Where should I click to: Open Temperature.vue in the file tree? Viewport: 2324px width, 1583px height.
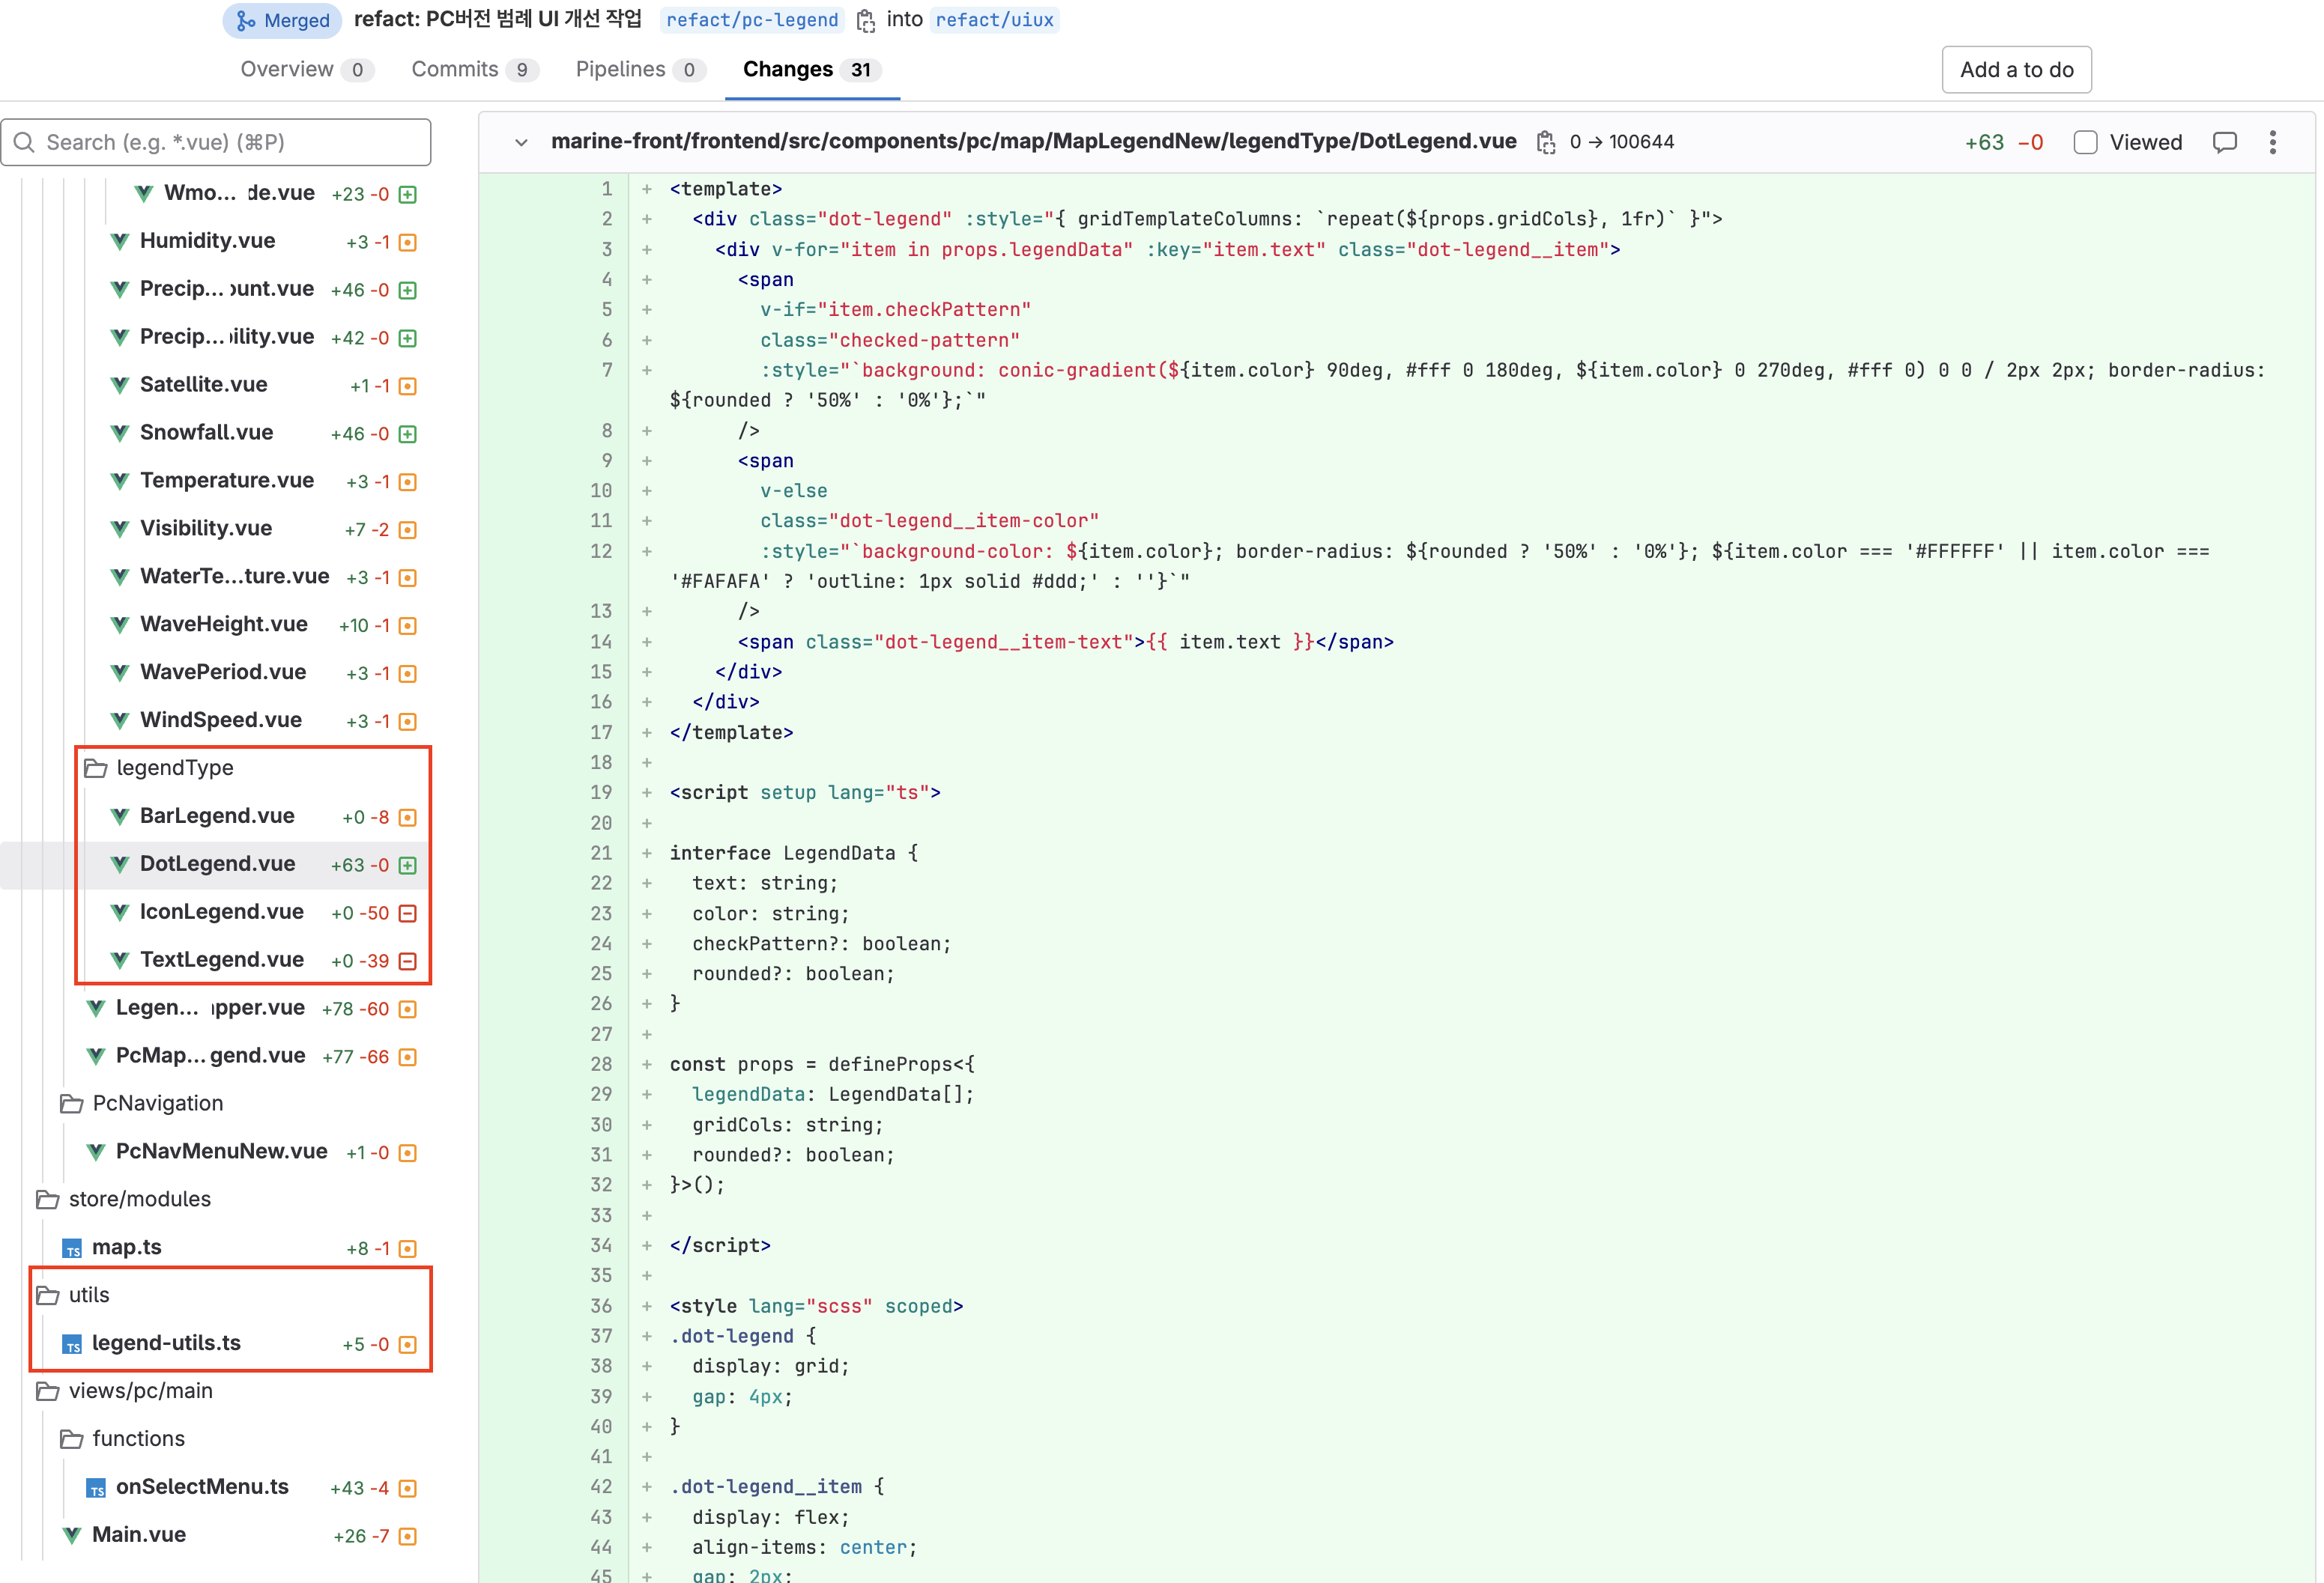[x=226, y=480]
